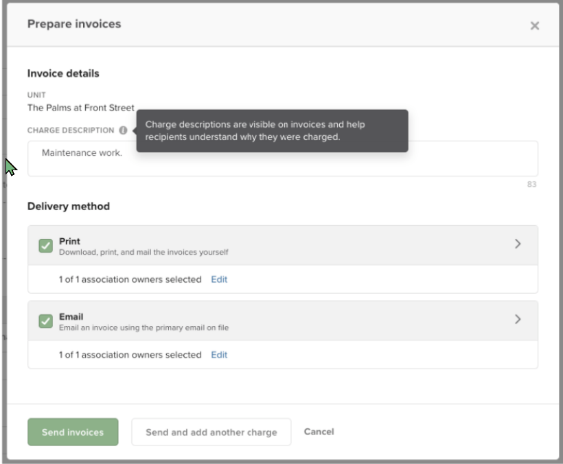This screenshot has height=464, width=563.
Task: Edit association owners for Print delivery
Action: pyautogui.click(x=219, y=279)
